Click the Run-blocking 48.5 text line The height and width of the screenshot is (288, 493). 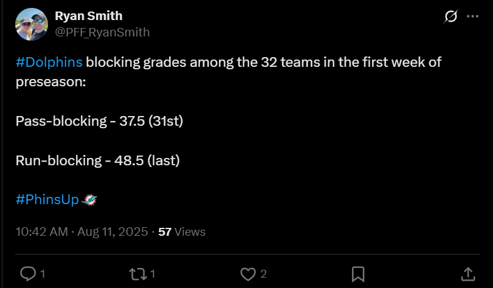(98, 160)
